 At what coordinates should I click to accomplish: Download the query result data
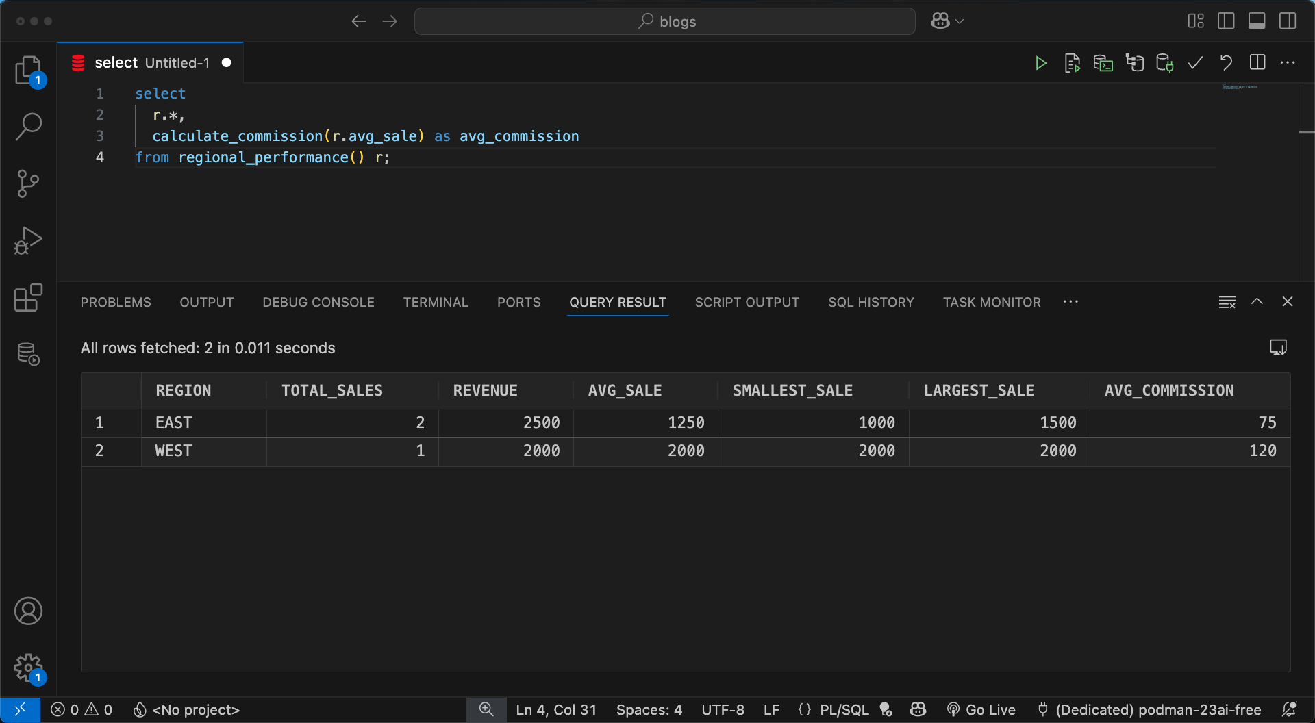click(x=1278, y=348)
